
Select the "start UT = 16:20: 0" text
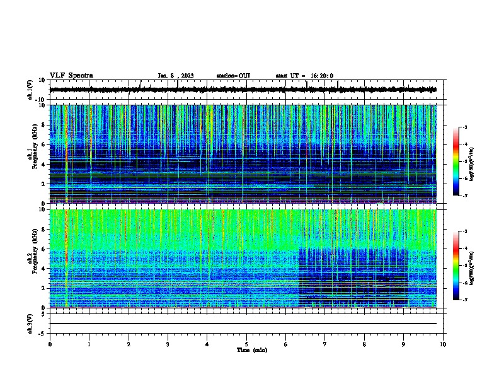(x=304, y=76)
